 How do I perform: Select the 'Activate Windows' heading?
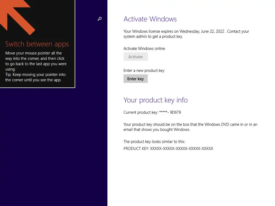click(x=150, y=19)
